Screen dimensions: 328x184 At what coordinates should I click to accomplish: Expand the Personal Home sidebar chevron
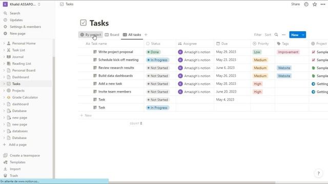coord(4,43)
